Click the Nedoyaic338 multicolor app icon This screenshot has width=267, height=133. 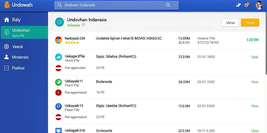point(58,40)
